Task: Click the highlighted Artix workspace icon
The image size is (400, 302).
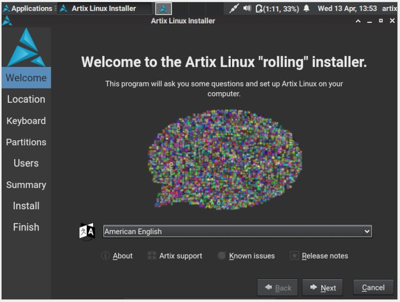Action: [x=163, y=9]
